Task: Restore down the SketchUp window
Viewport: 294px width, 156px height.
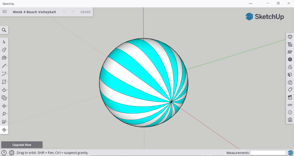Action: [x=278, y=3]
